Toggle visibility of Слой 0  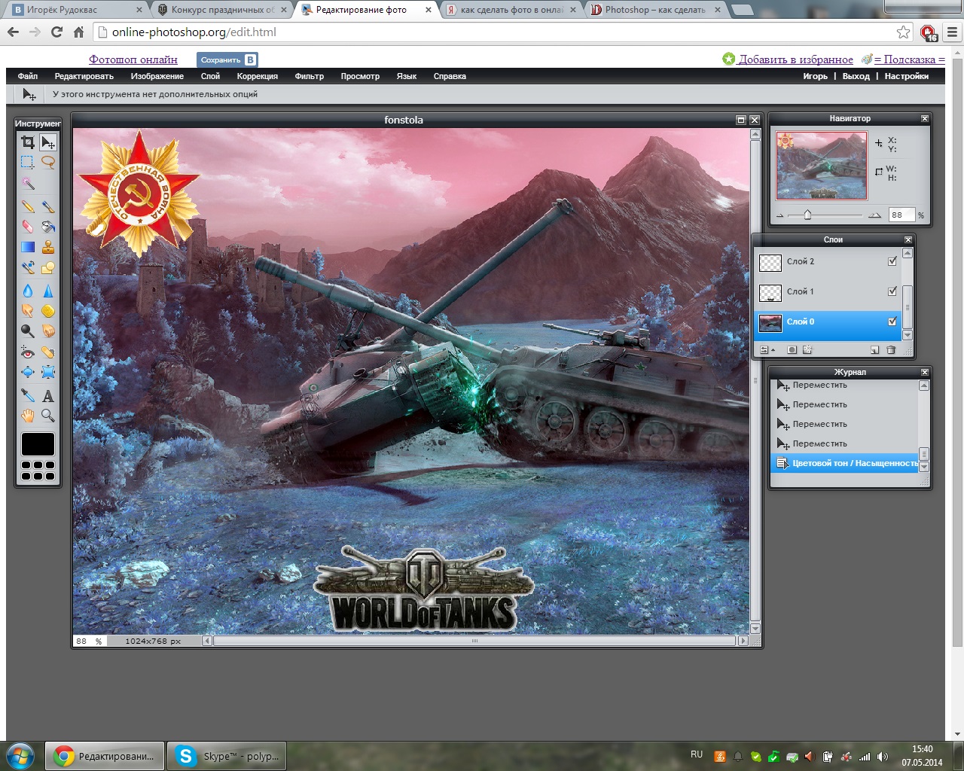coord(892,322)
